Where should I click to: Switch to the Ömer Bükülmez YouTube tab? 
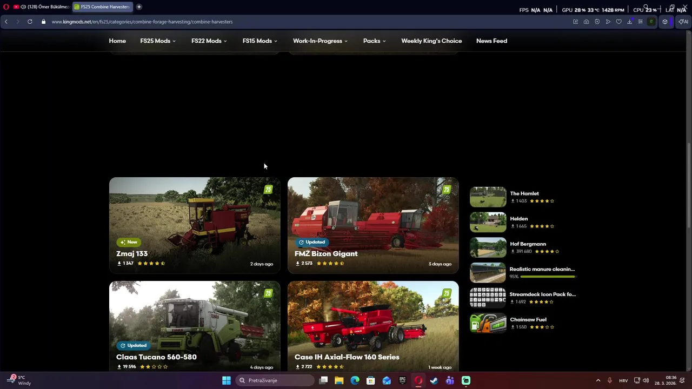coord(42,7)
